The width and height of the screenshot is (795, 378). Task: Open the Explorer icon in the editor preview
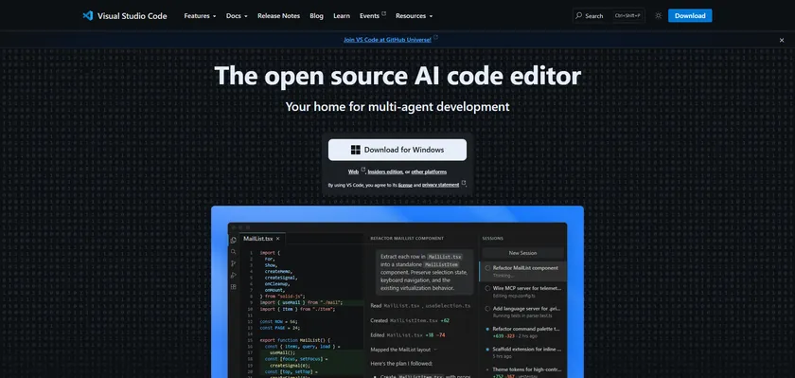233,240
